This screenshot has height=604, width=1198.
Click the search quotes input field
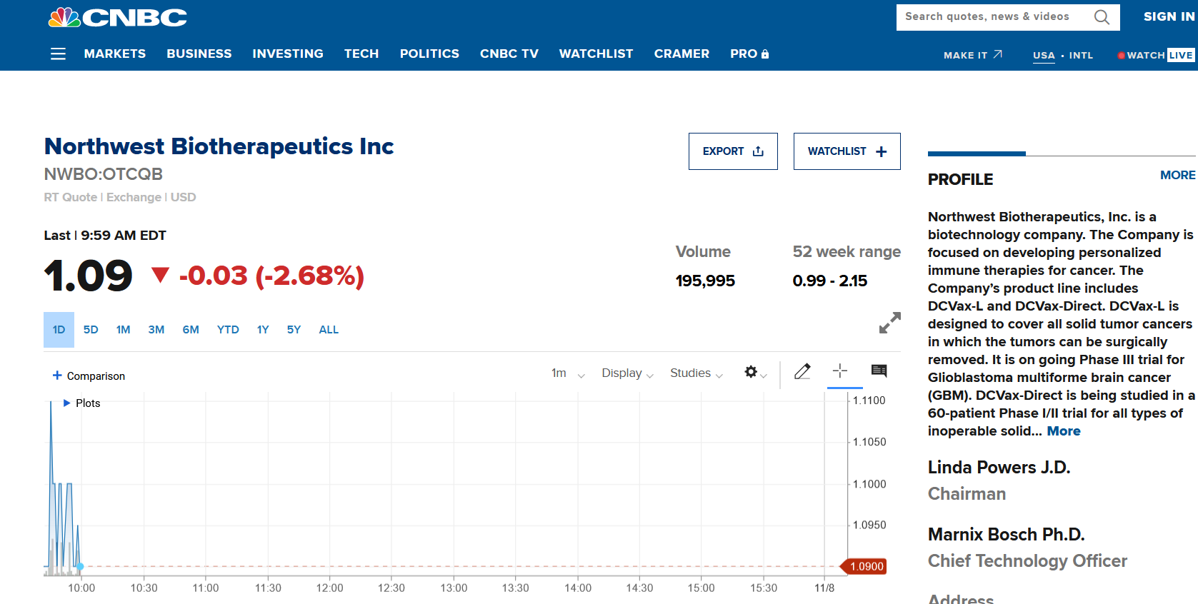(993, 17)
